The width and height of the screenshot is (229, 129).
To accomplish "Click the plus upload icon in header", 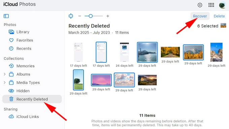I will tap(200, 5).
